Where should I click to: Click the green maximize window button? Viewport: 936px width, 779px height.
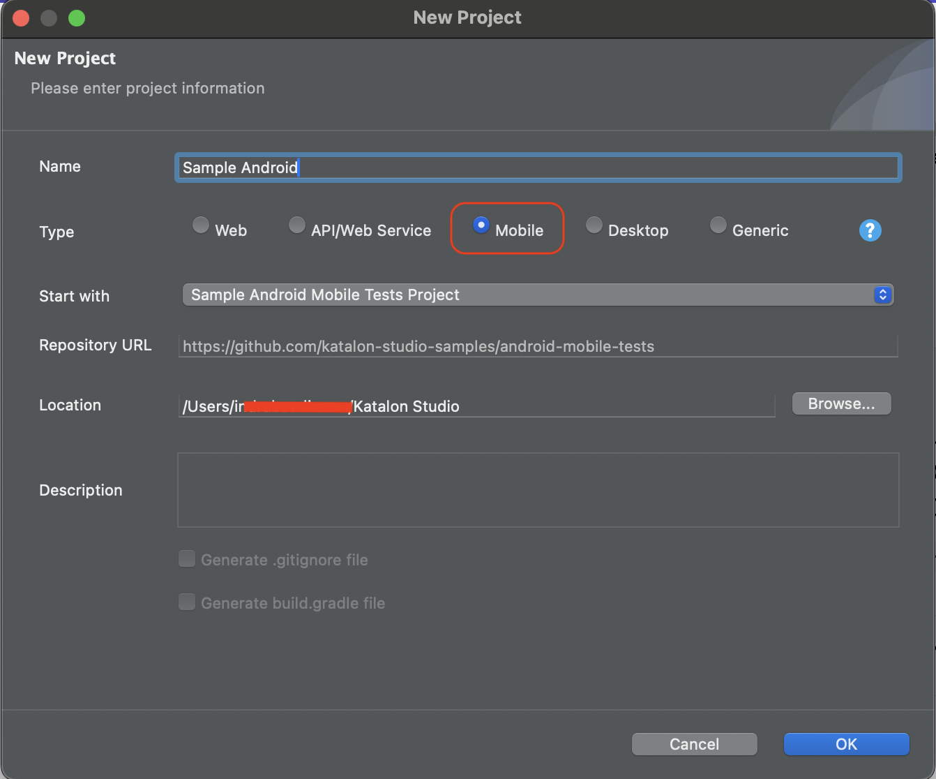(x=77, y=18)
